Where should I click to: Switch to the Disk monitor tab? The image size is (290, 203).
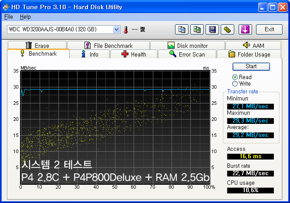(x=188, y=46)
